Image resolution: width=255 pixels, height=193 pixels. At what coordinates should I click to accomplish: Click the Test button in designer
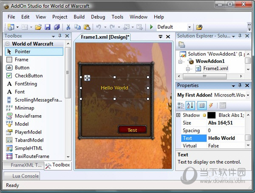132,130
